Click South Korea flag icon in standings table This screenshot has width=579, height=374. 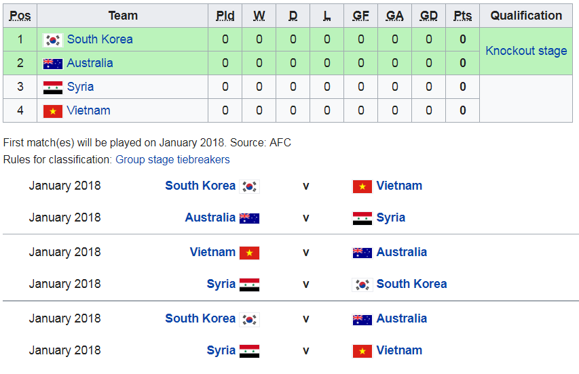click(x=53, y=40)
